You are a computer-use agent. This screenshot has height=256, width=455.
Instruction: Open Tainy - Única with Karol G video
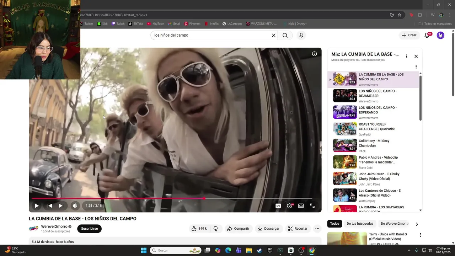pos(387,236)
